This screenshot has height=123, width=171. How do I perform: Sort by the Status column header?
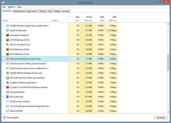tap(60, 19)
